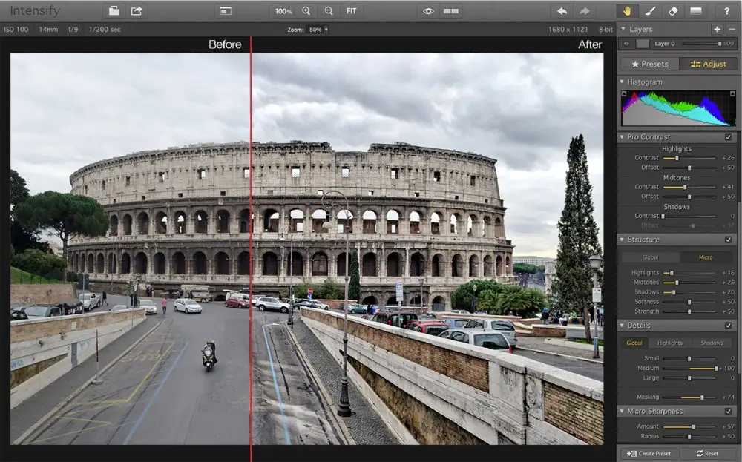This screenshot has width=742, height=462.
Task: Set zoom to 100% button
Action: click(x=283, y=11)
